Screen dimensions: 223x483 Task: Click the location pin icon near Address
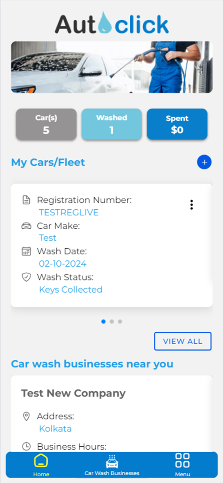26,416
